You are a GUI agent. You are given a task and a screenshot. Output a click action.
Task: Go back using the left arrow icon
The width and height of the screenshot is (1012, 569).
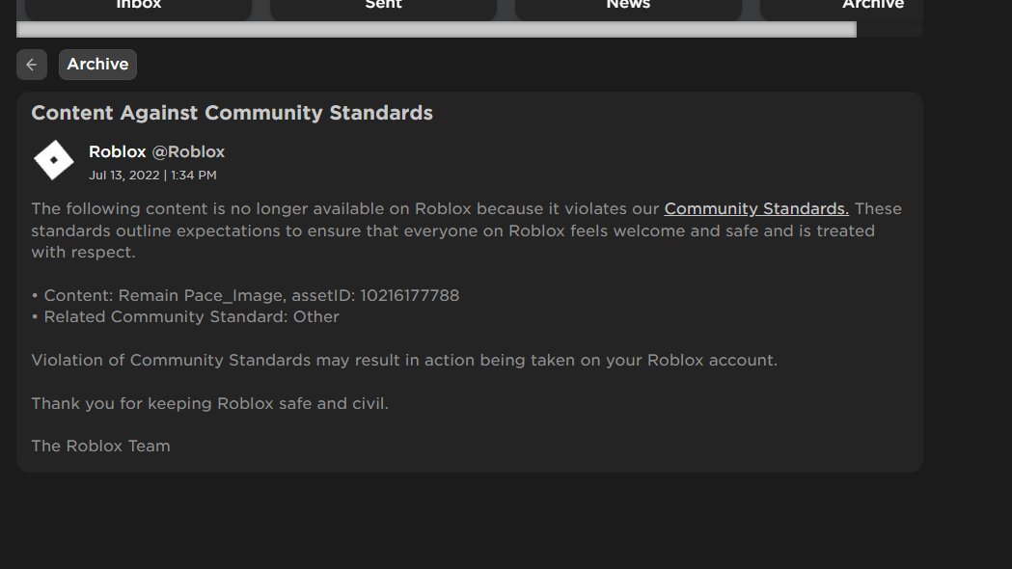(32, 65)
